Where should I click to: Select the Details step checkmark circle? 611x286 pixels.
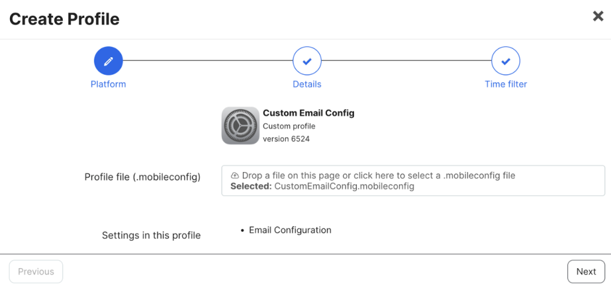307,61
